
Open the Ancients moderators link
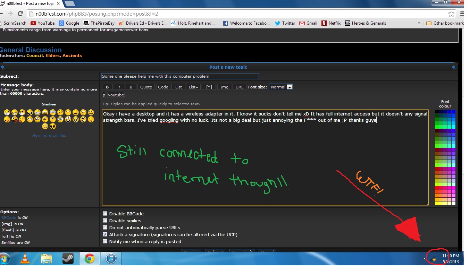point(72,55)
